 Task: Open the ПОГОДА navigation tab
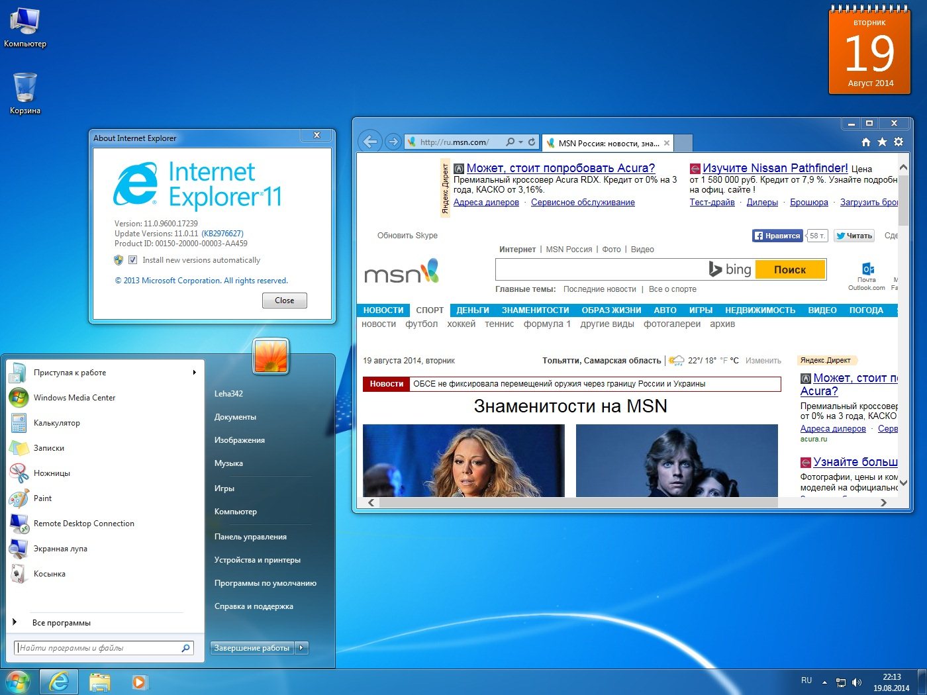pos(866,310)
